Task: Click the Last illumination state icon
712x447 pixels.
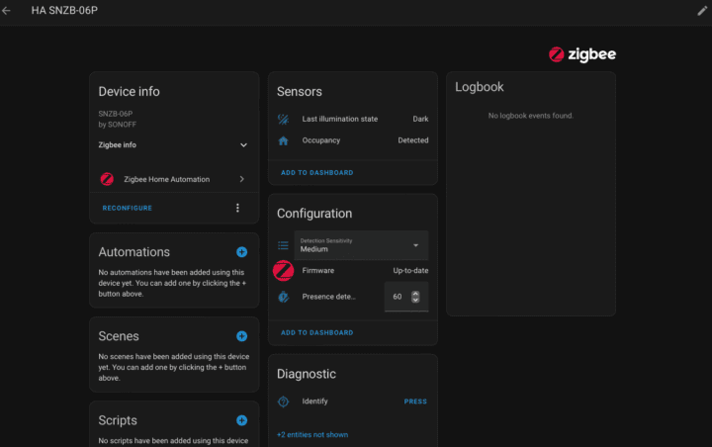Action: coord(283,119)
